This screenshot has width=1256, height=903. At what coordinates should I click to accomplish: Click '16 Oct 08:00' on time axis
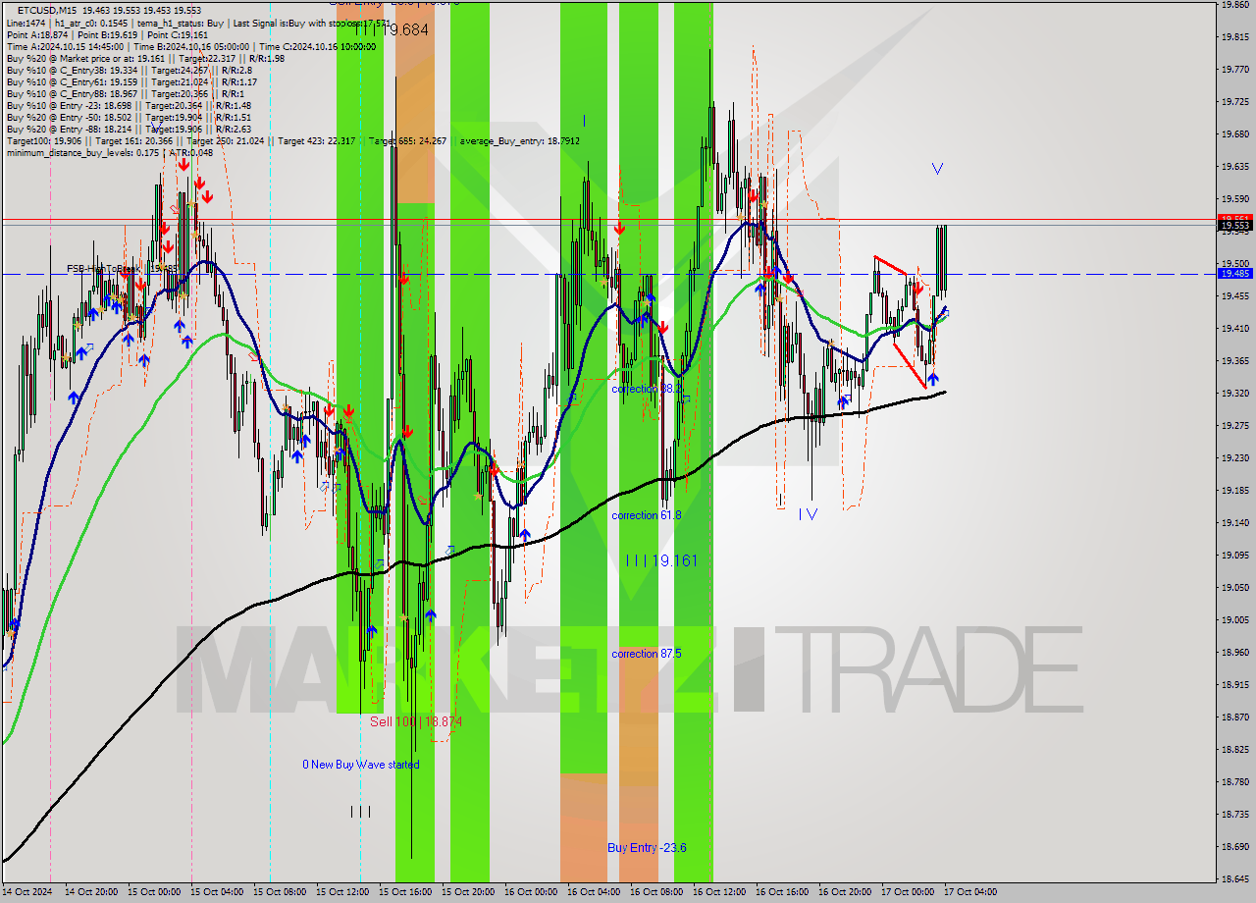click(656, 893)
